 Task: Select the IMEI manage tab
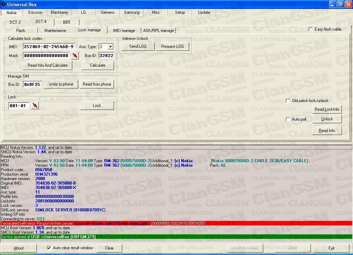[124, 30]
